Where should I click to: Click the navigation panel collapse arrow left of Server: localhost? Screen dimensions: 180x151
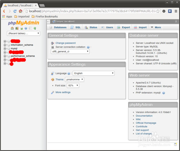click(48, 22)
